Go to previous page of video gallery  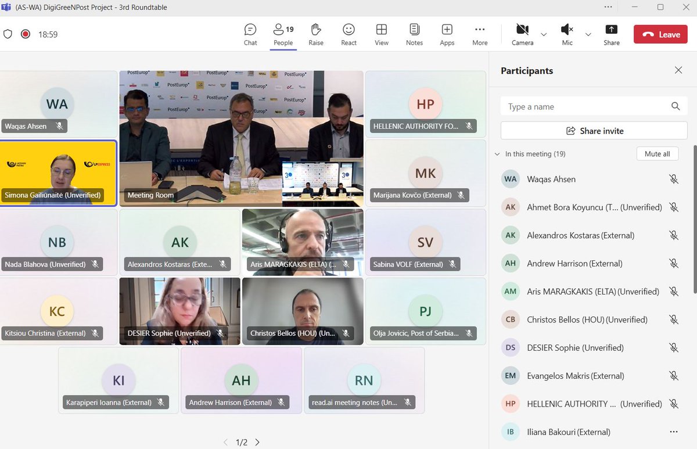pyautogui.click(x=226, y=442)
